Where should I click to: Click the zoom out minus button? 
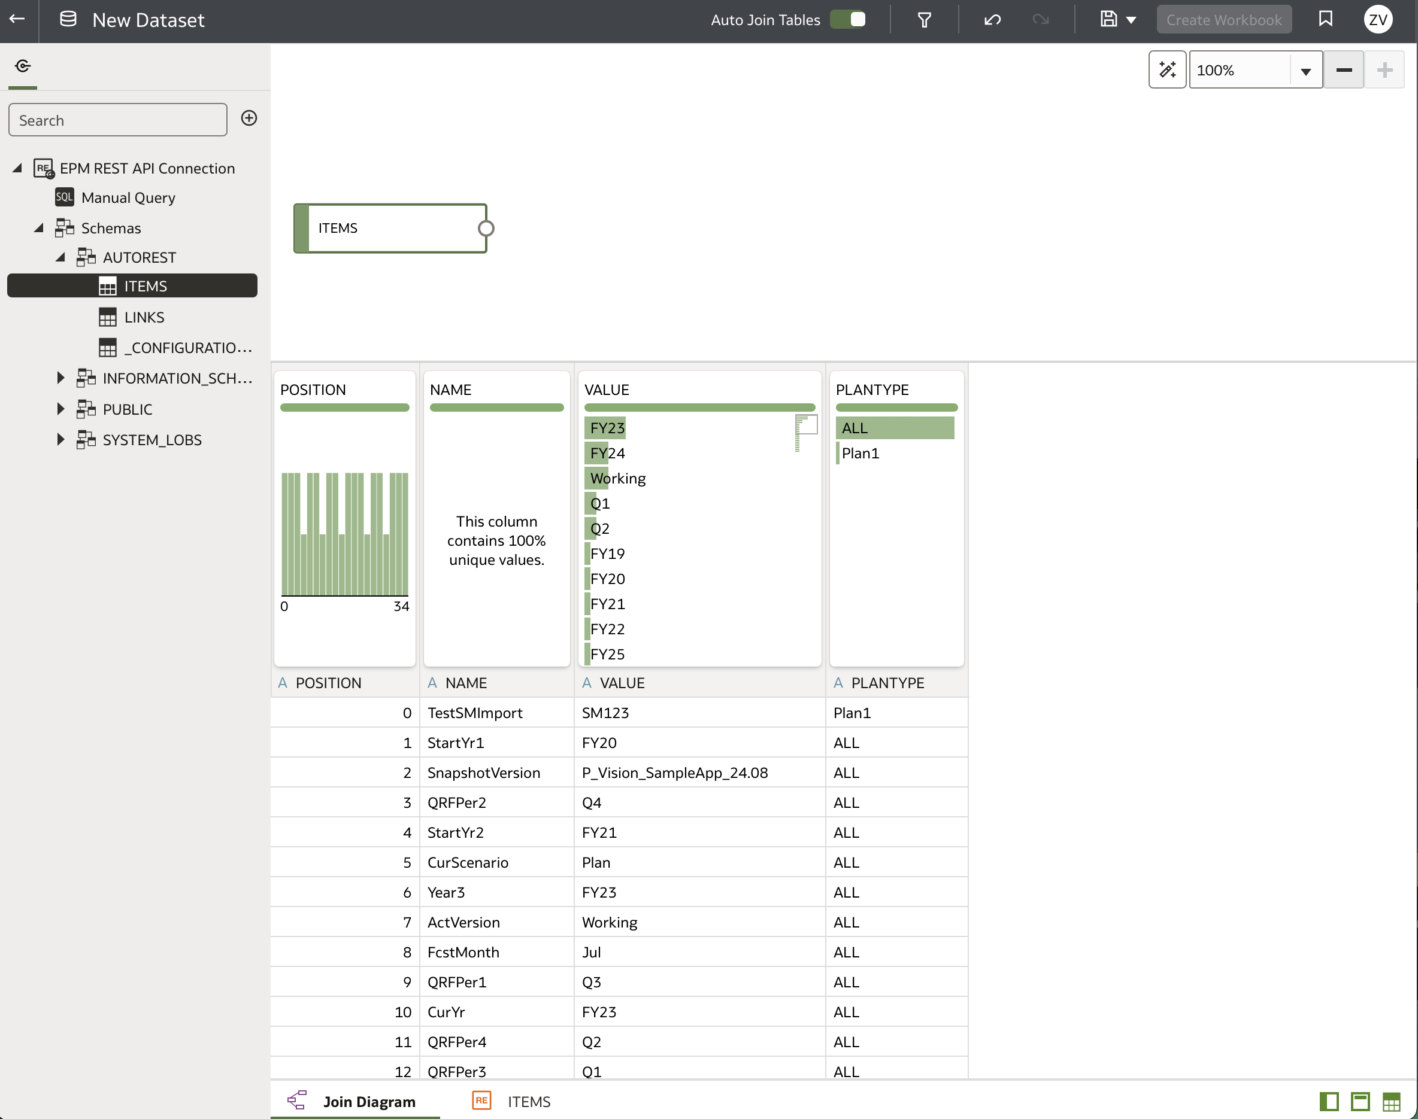tap(1344, 69)
